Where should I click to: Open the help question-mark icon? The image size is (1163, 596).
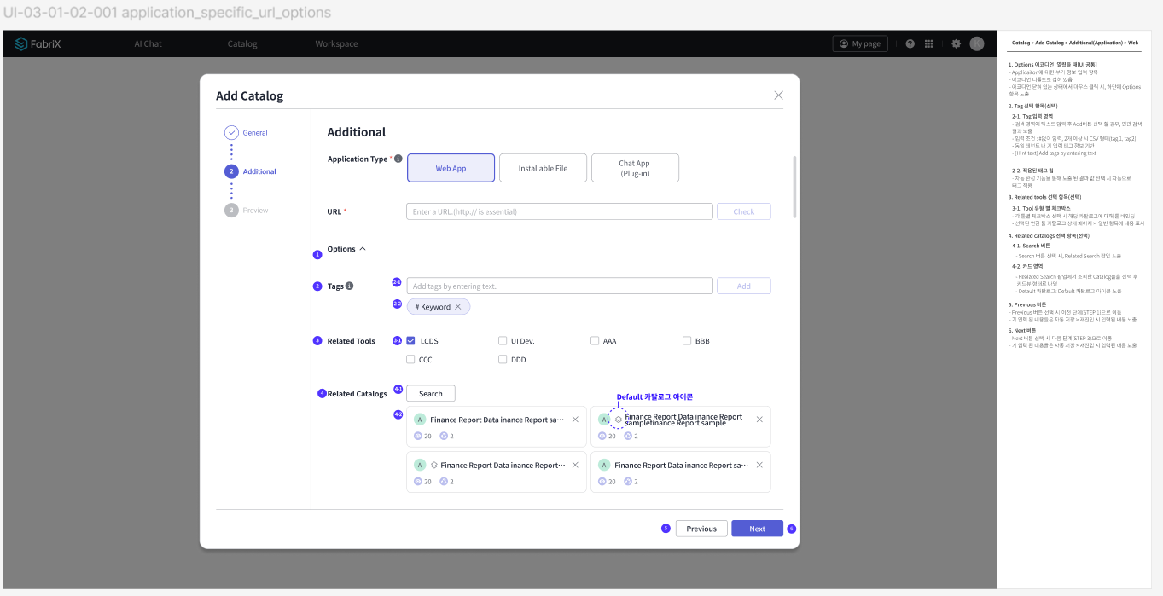910,43
